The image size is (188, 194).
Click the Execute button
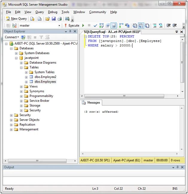[x=72, y=26]
